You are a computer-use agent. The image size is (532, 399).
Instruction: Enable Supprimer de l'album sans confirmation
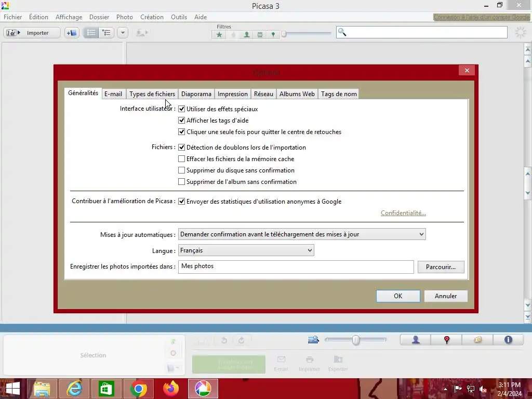181,182
